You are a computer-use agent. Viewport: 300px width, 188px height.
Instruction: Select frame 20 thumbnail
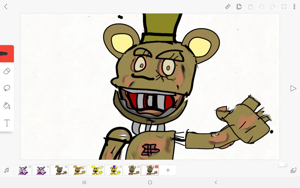click(132, 170)
